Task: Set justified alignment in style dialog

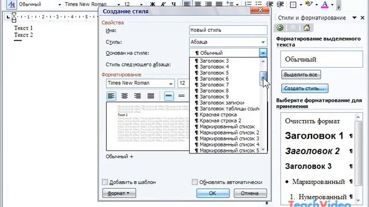Action: (150, 96)
